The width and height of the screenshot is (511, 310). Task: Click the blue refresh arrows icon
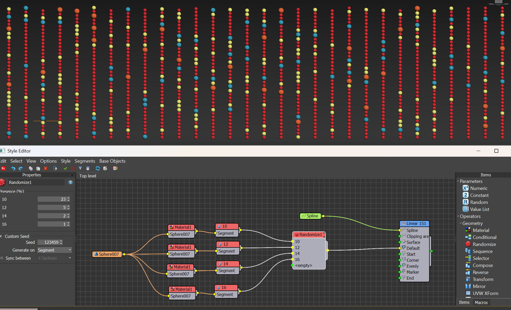[98, 168]
